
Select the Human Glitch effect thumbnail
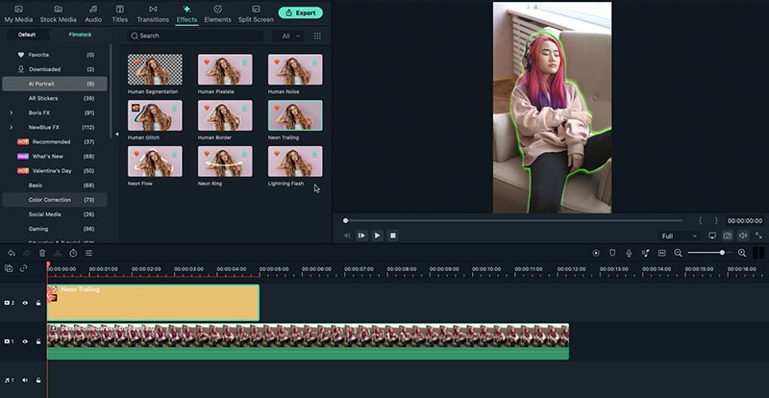tap(155, 115)
